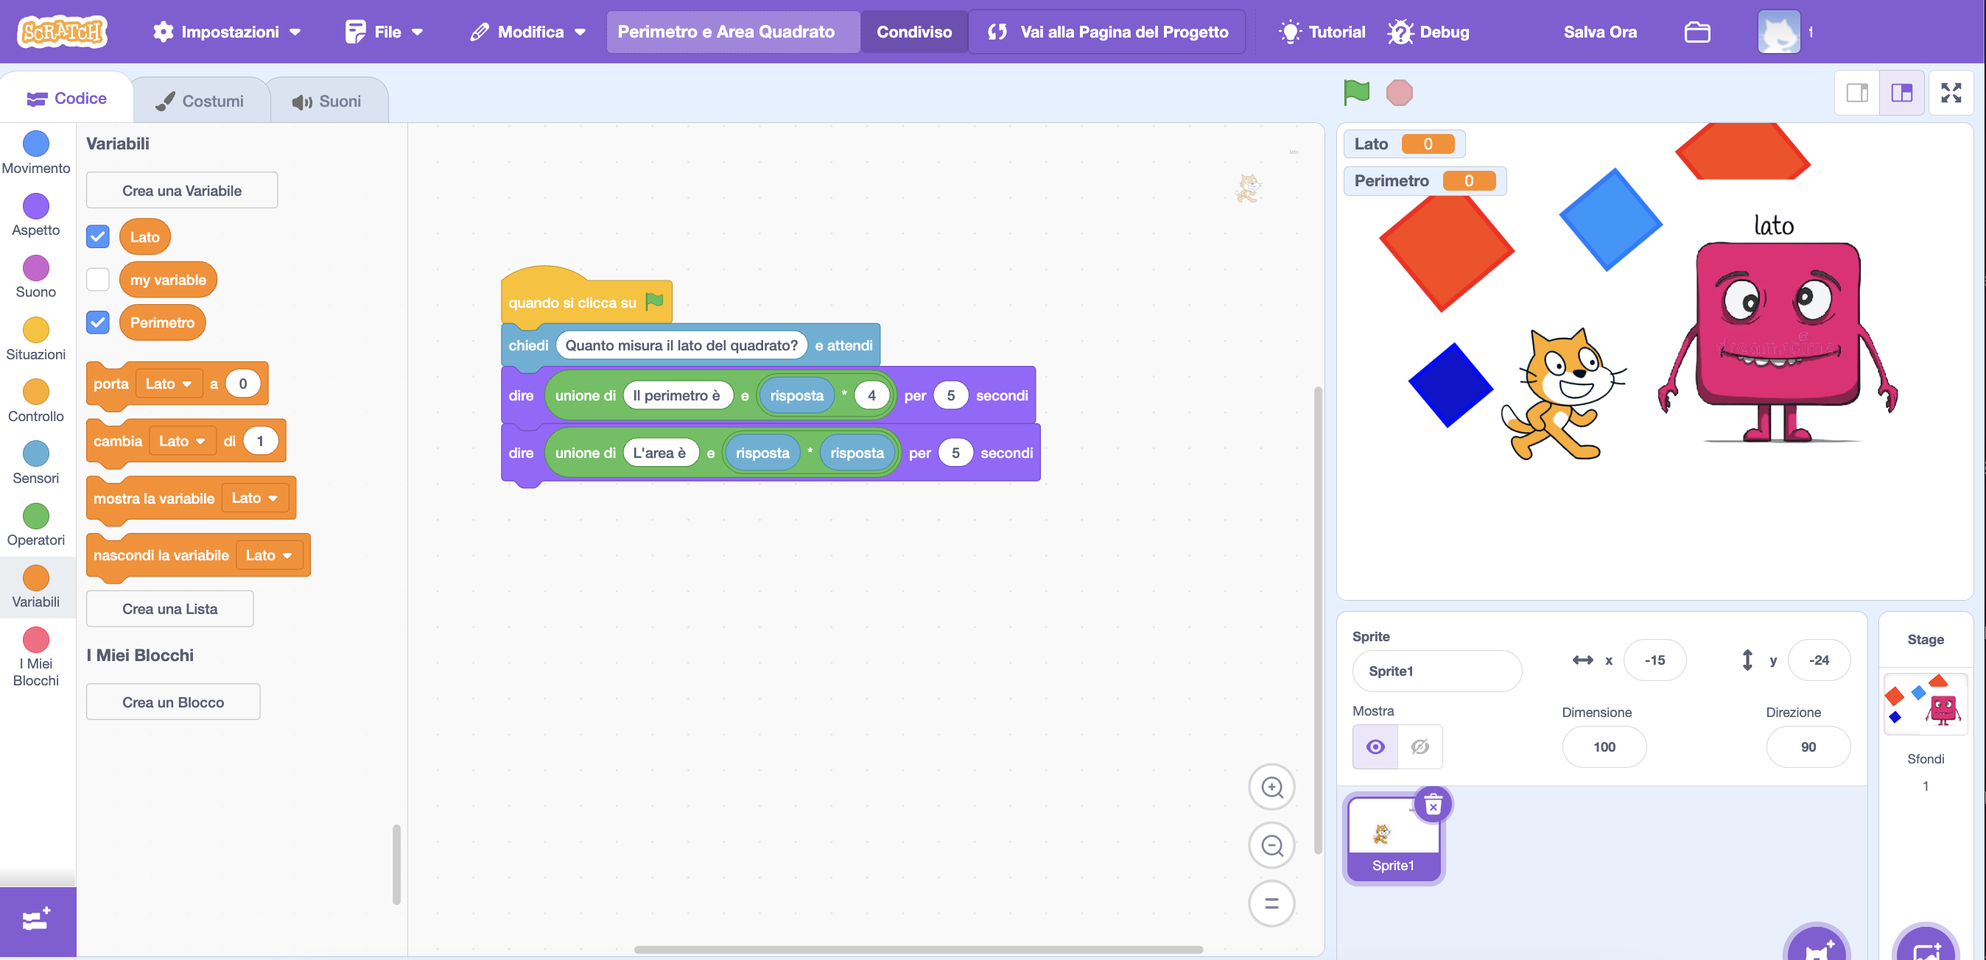Image resolution: width=1986 pixels, height=960 pixels.
Task: Open the user avatar account menu
Action: [1778, 32]
